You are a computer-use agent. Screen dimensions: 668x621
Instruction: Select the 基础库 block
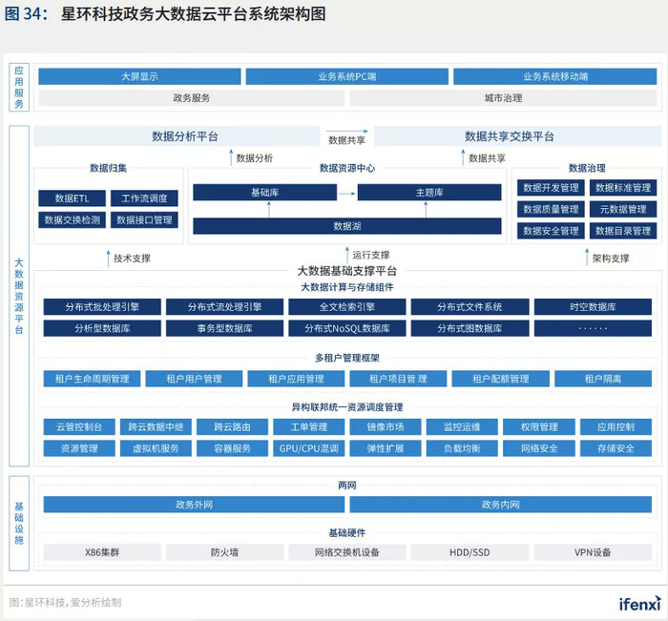pyautogui.click(x=265, y=193)
